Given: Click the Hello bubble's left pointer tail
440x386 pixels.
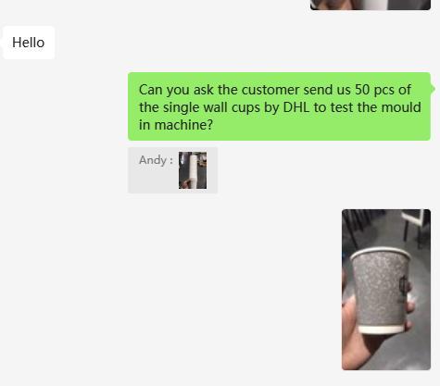Looking at the screenshot, I should pyautogui.click(x=2, y=43).
